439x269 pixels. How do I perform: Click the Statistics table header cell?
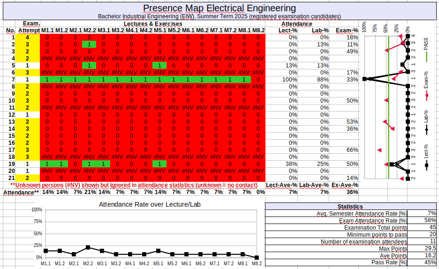(350, 206)
